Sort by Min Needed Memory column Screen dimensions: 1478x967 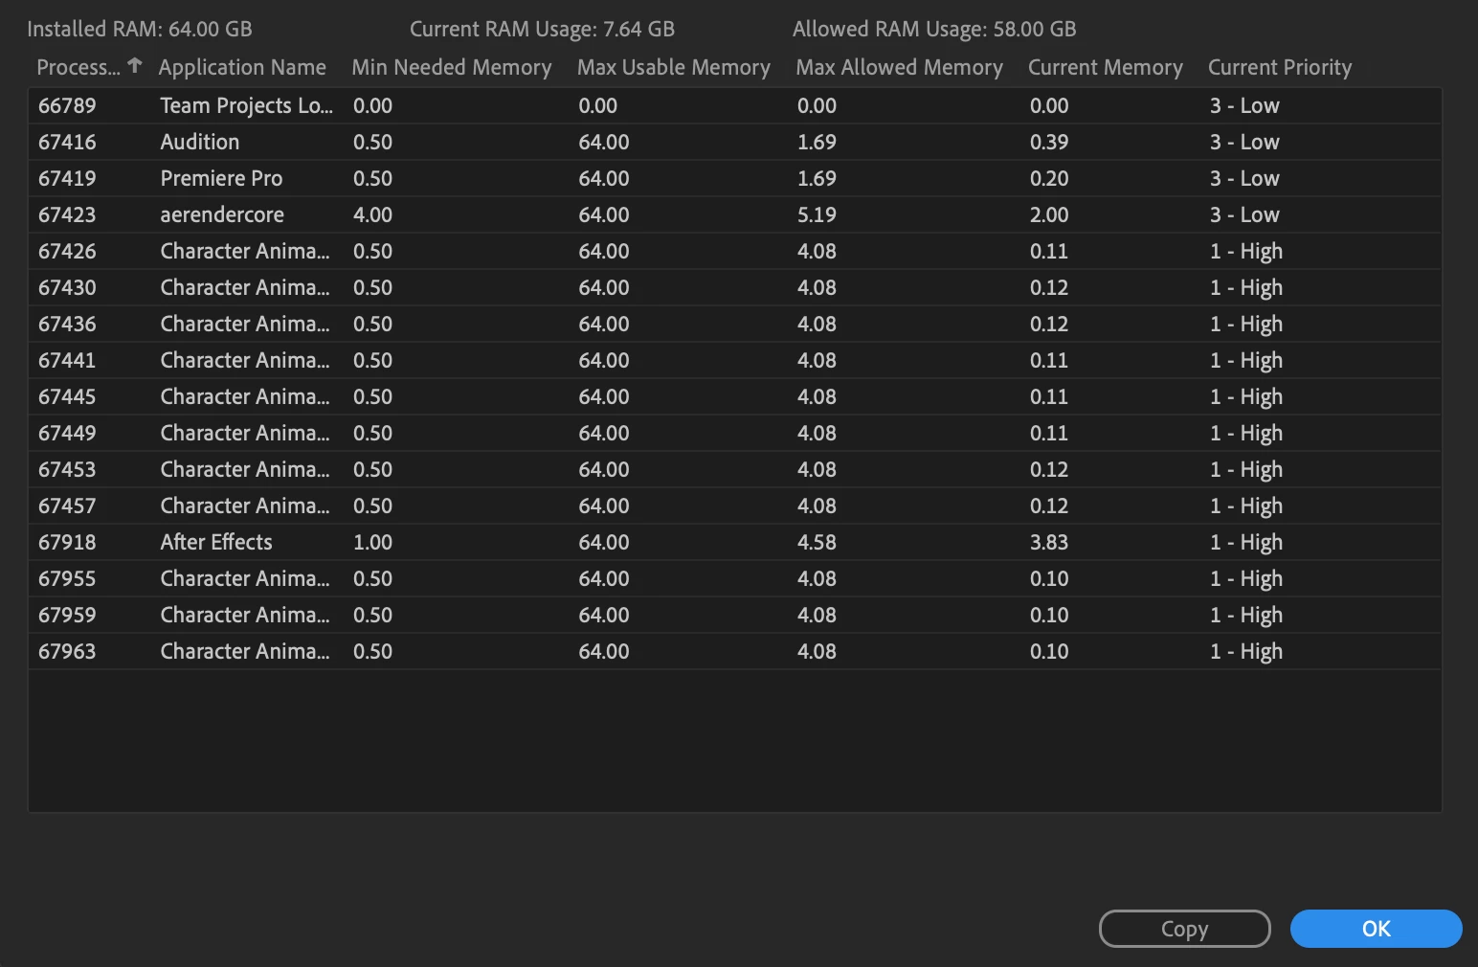coord(452,67)
